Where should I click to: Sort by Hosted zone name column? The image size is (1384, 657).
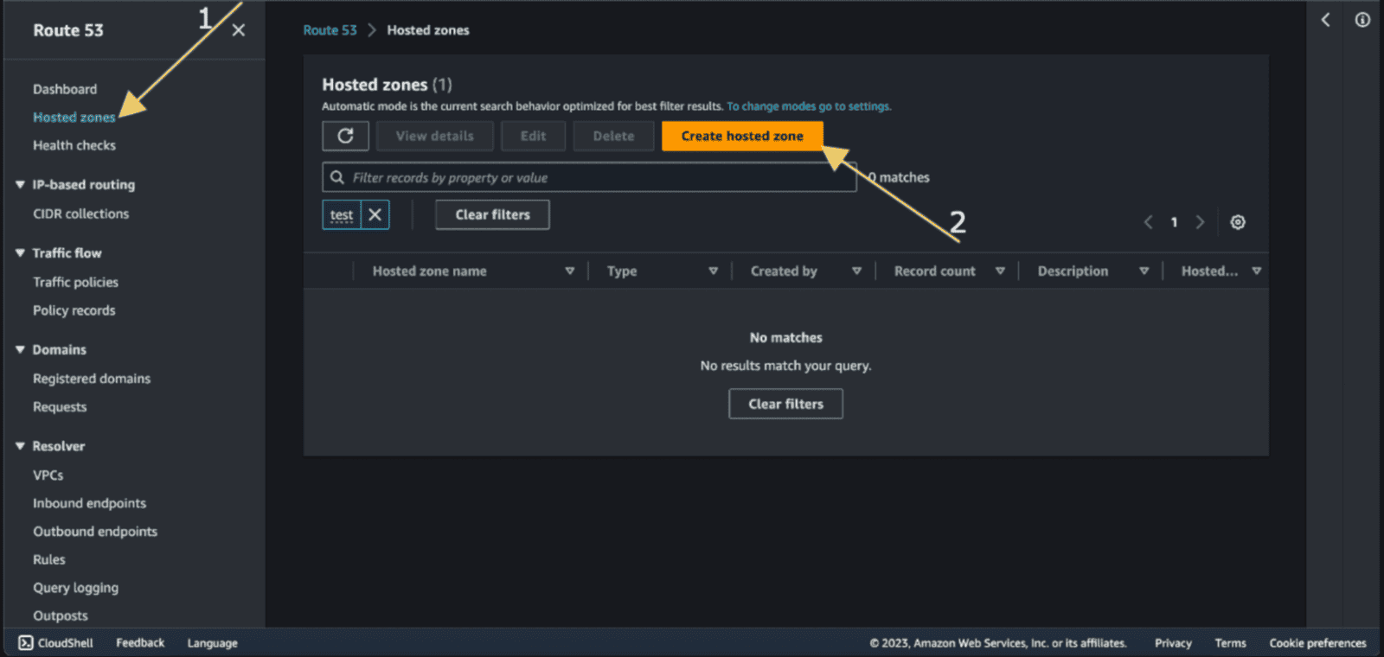[x=430, y=271]
